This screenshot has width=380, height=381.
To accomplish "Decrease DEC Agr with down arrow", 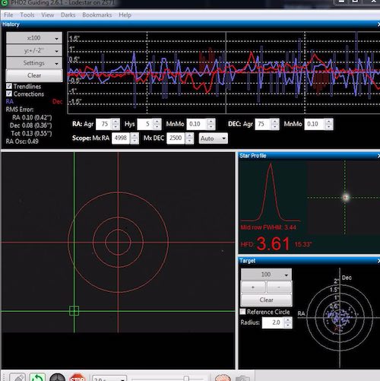I will (275, 127).
